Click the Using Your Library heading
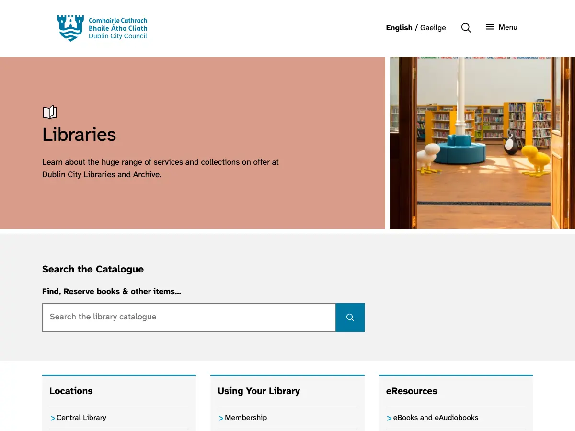Image resolution: width=575 pixels, height=431 pixels. (259, 391)
